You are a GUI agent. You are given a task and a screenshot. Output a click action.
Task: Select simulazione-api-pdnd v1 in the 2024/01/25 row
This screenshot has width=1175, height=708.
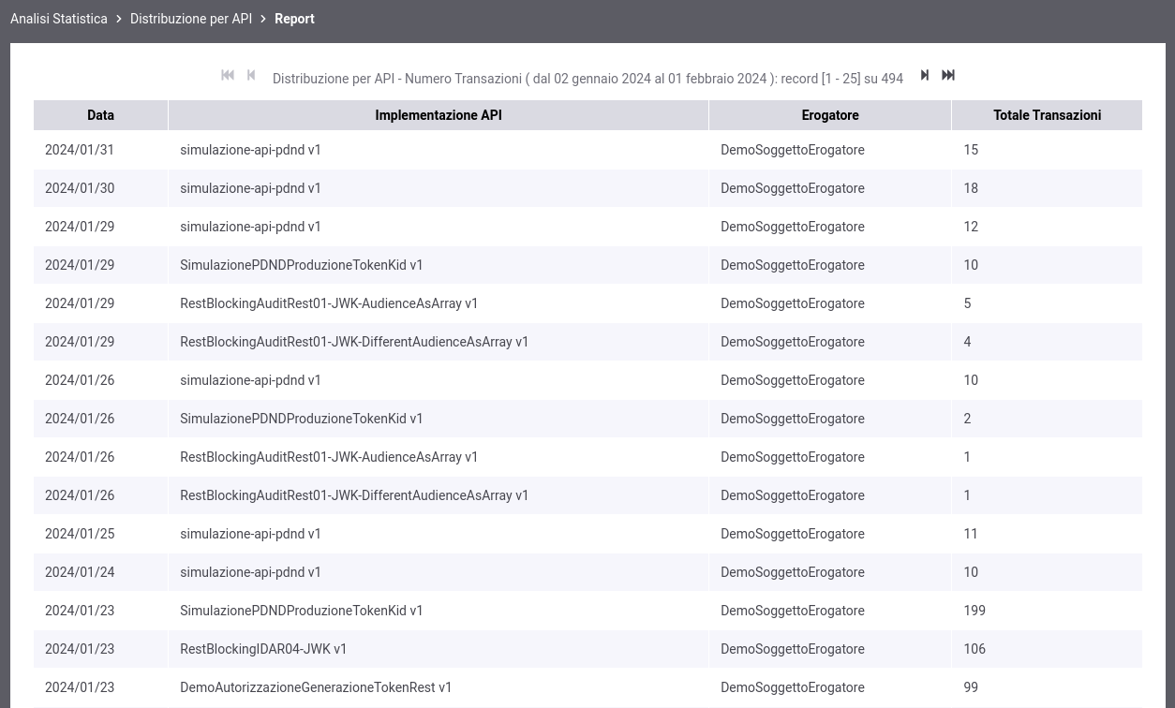coord(250,534)
